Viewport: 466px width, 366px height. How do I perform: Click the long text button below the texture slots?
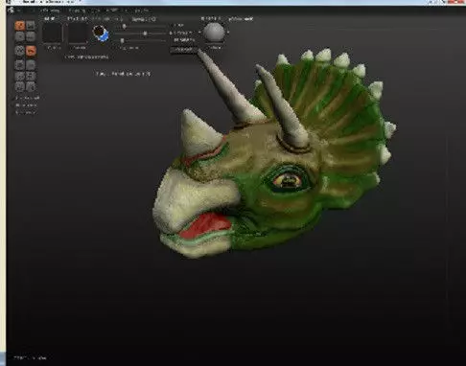pyautogui.click(x=87, y=57)
